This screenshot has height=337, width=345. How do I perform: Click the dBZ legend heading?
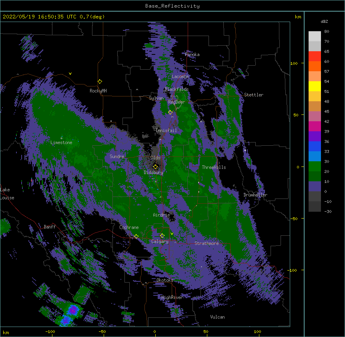(x=324, y=22)
